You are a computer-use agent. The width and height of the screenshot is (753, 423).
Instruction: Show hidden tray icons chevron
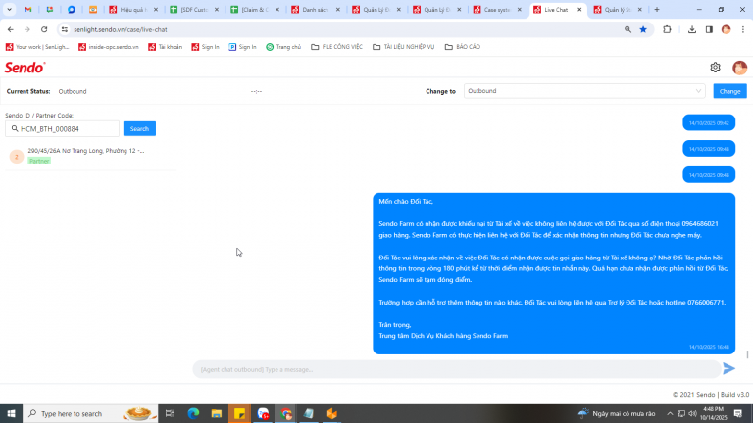(x=670, y=413)
